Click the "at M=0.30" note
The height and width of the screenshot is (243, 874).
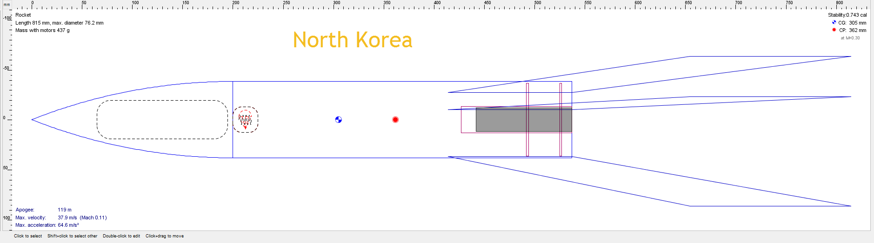pos(850,38)
